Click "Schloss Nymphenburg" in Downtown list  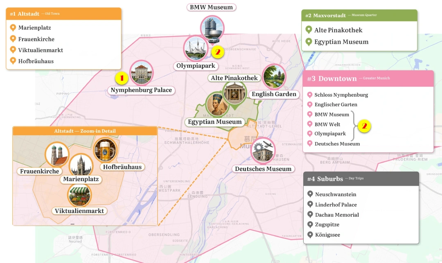[341, 95]
